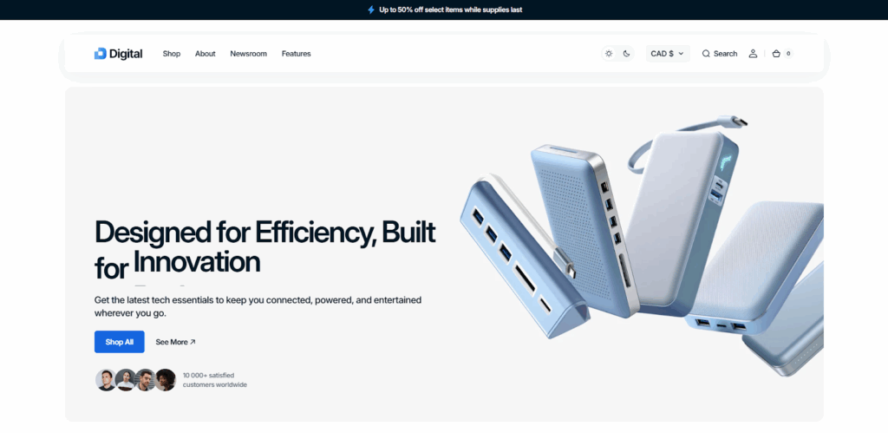Open the Features menu item
The height and width of the screenshot is (433, 888).
(x=296, y=54)
